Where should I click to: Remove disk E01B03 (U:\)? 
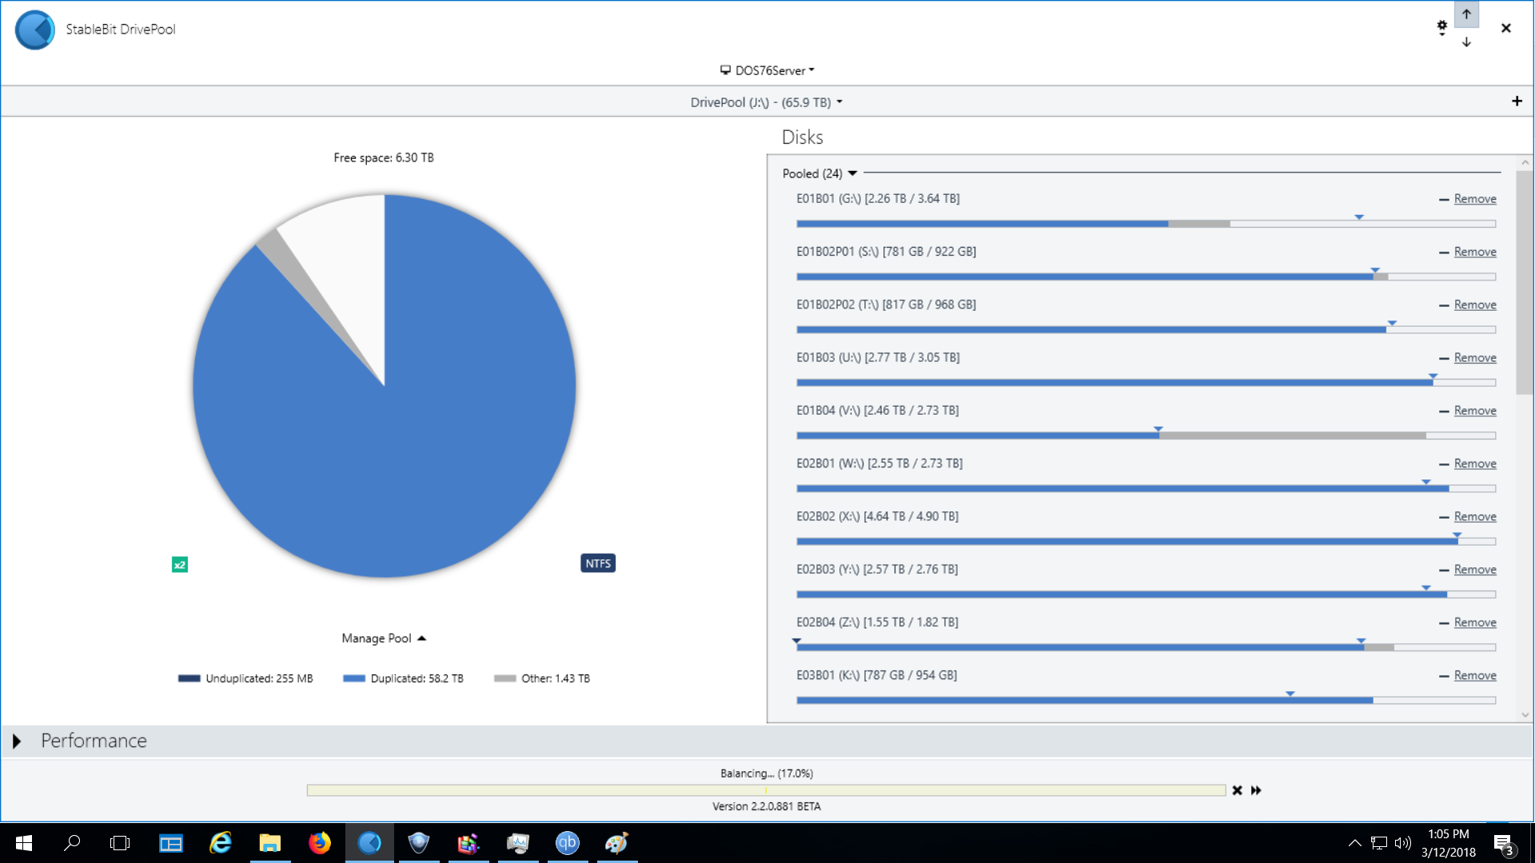[1475, 357]
